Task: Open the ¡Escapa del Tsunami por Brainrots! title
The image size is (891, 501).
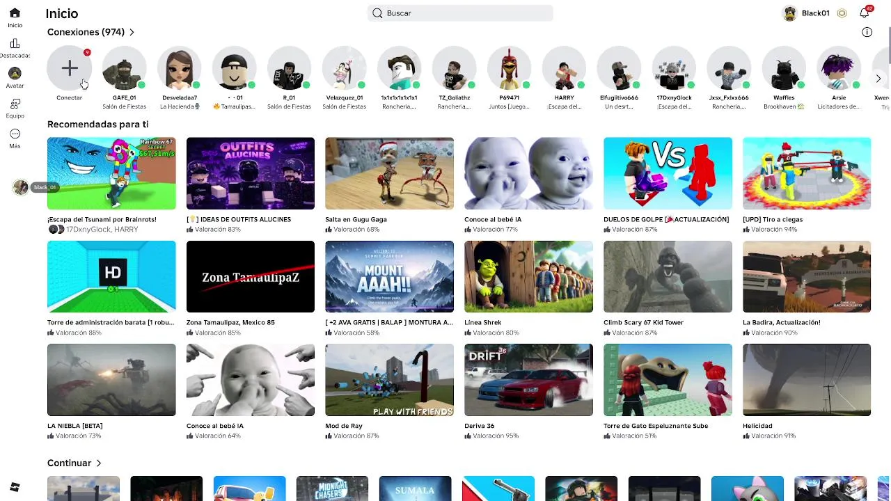Action: point(102,219)
